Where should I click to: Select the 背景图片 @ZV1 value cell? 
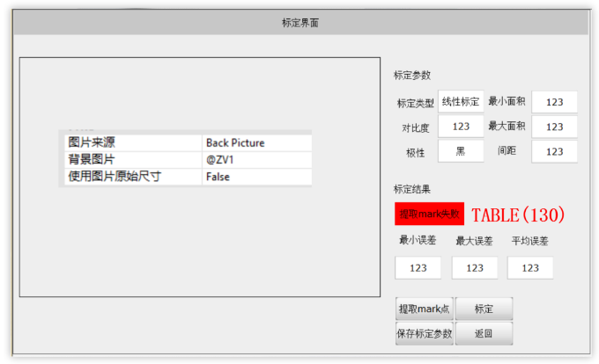pos(256,160)
